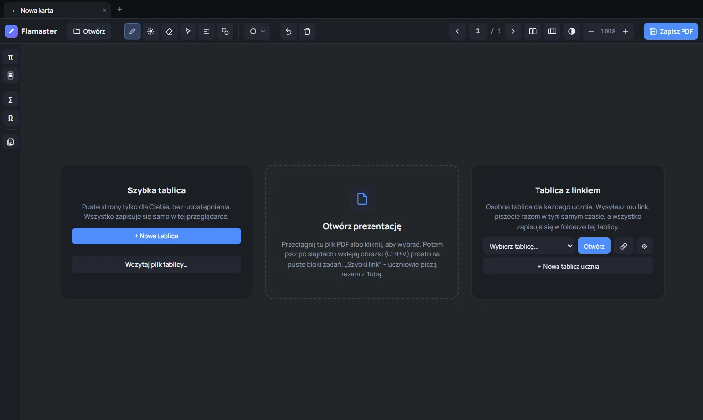703x420 pixels.
Task: Select the text lines tool
Action: [x=207, y=31]
